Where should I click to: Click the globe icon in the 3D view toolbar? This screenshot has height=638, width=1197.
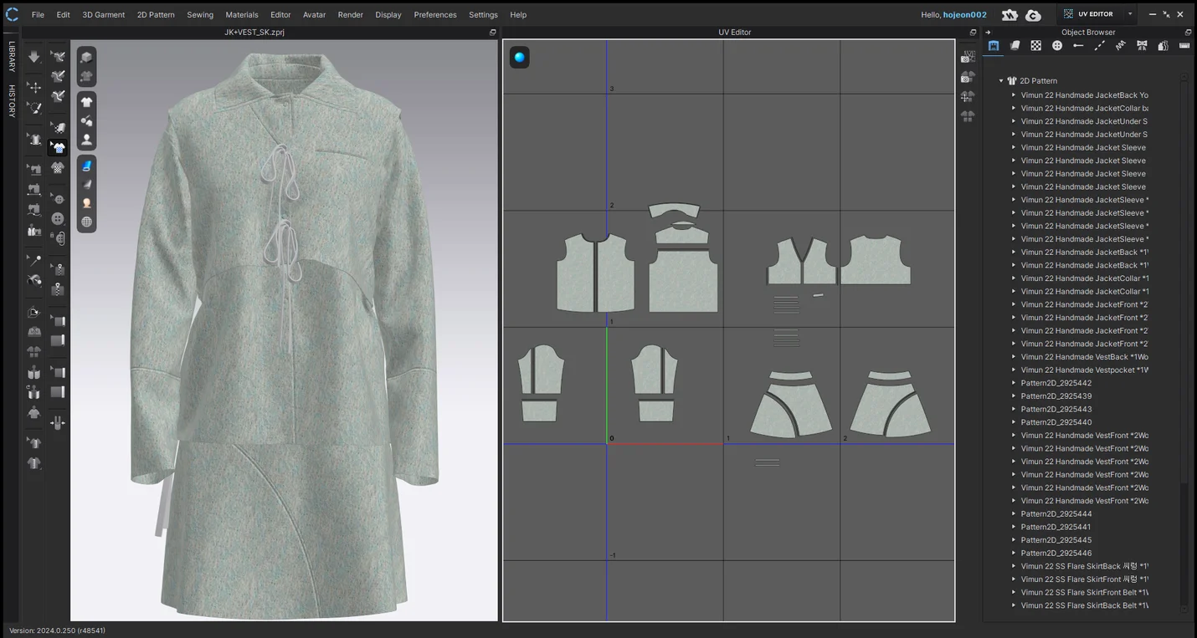pos(86,222)
